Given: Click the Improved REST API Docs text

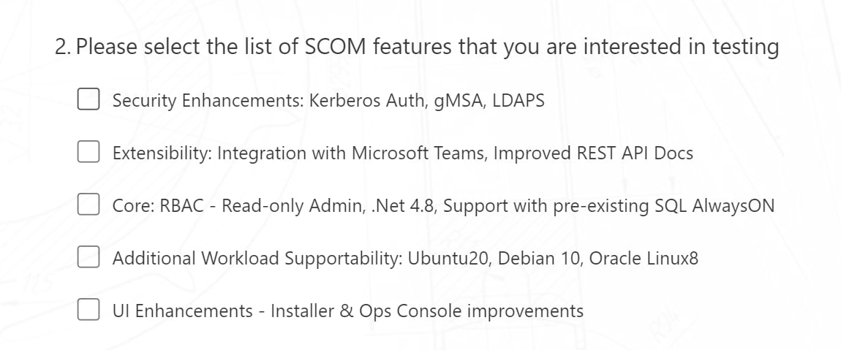Looking at the screenshot, I should tap(593, 153).
